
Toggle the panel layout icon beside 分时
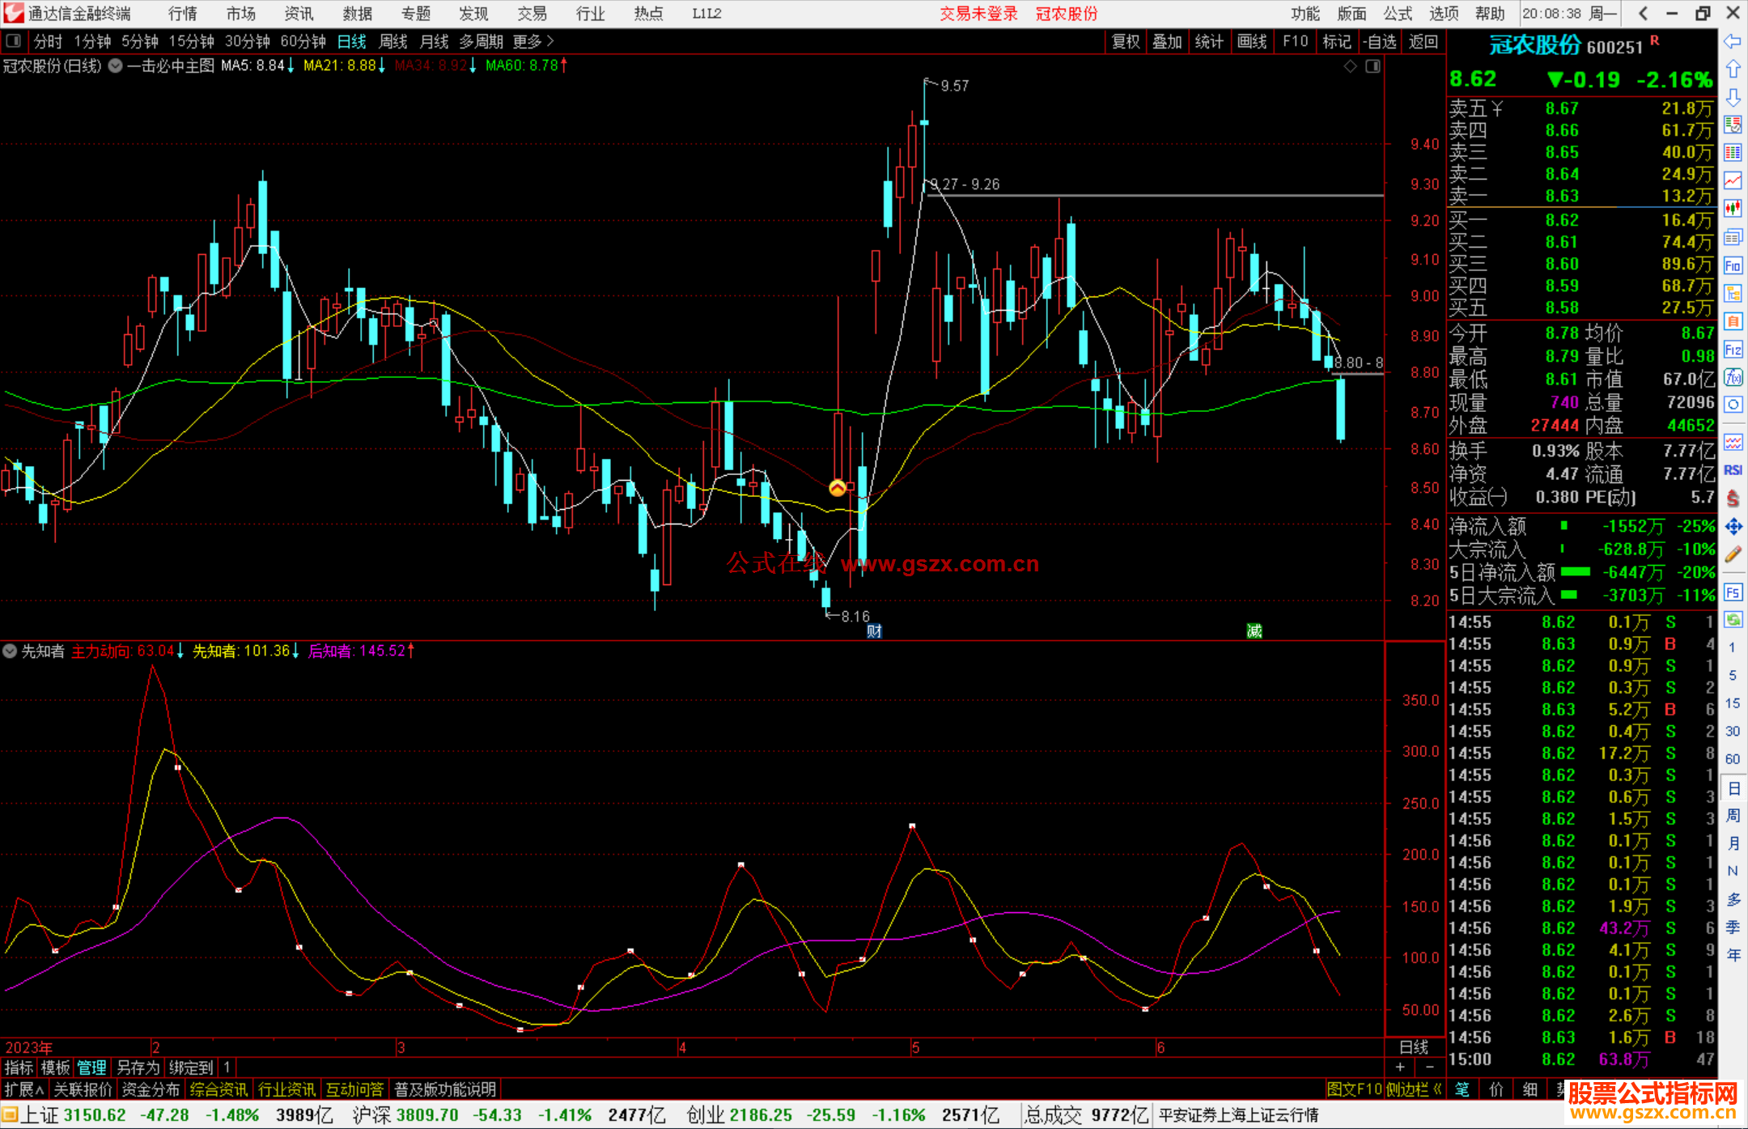(14, 41)
